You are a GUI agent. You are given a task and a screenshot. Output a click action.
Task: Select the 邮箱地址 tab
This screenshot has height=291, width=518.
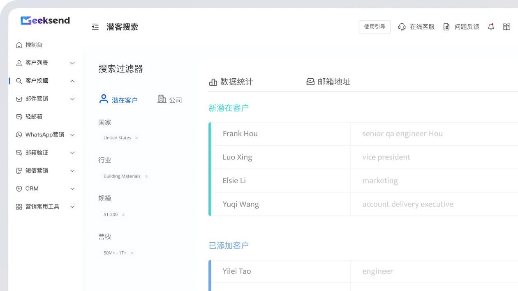[x=328, y=82]
